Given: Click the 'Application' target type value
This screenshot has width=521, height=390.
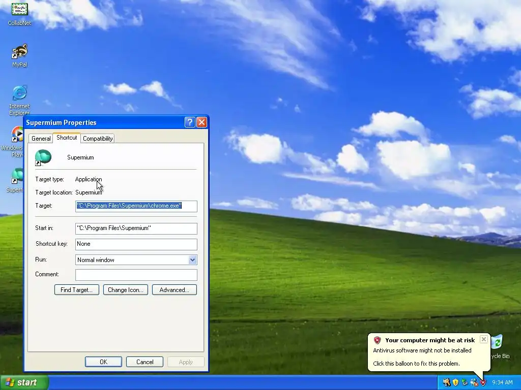Looking at the screenshot, I should (89, 179).
